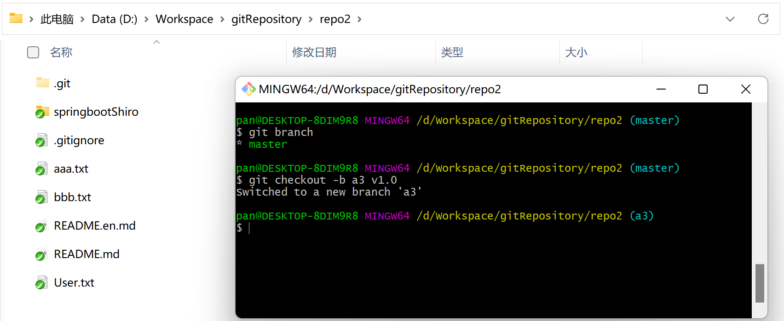
Task: Select the bbb.txt file icon
Action: tap(42, 197)
